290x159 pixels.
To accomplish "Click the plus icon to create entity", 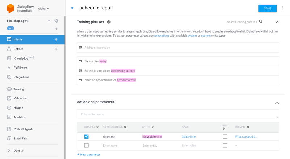I will click(x=56, y=49).
